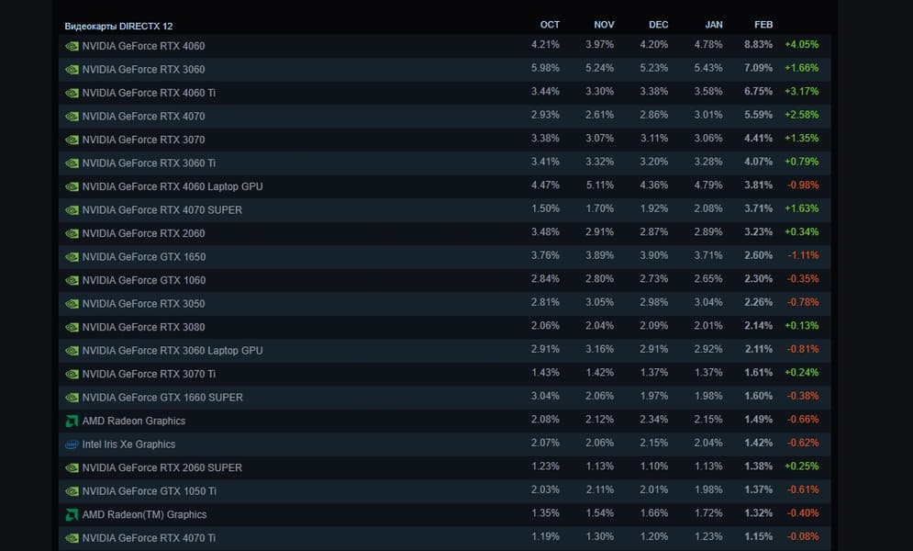Click the Видеокарты DIRECTX 12 heading
Image resolution: width=913 pixels, height=551 pixels.
tap(118, 26)
